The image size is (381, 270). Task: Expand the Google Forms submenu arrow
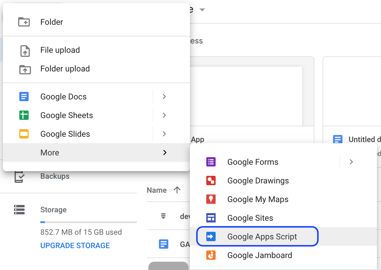(351, 162)
